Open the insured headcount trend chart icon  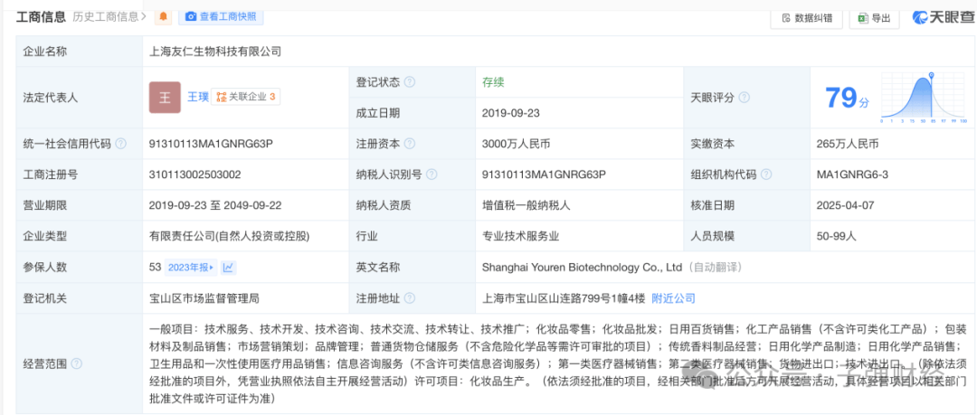tap(229, 267)
